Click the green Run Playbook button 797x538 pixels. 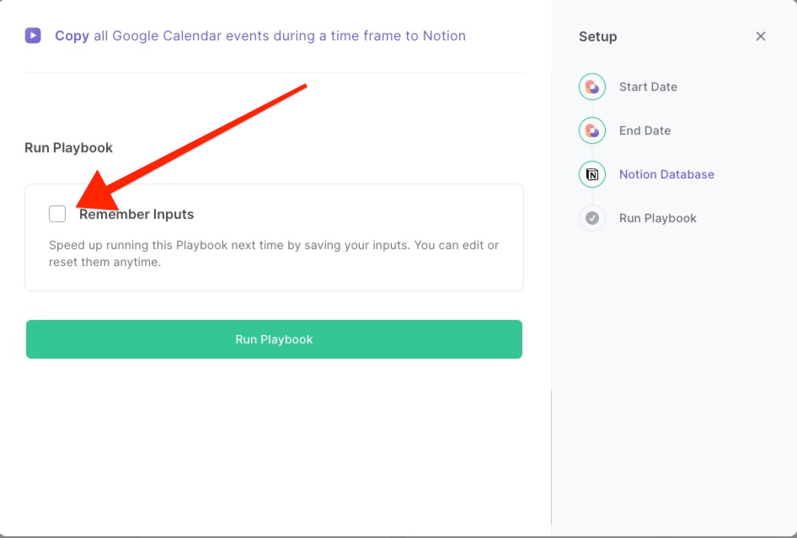click(x=274, y=339)
